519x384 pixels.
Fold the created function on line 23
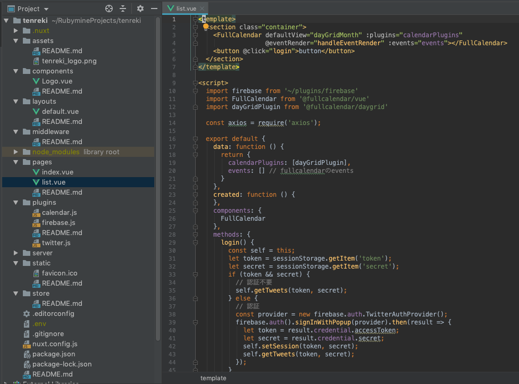[x=195, y=195]
